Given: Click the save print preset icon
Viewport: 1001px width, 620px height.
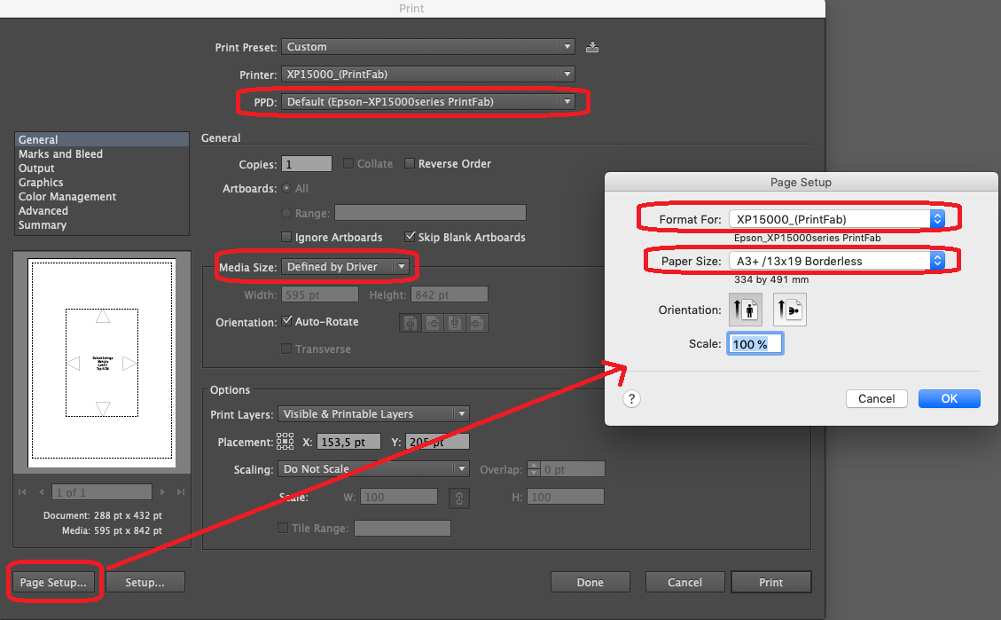Looking at the screenshot, I should (x=592, y=47).
